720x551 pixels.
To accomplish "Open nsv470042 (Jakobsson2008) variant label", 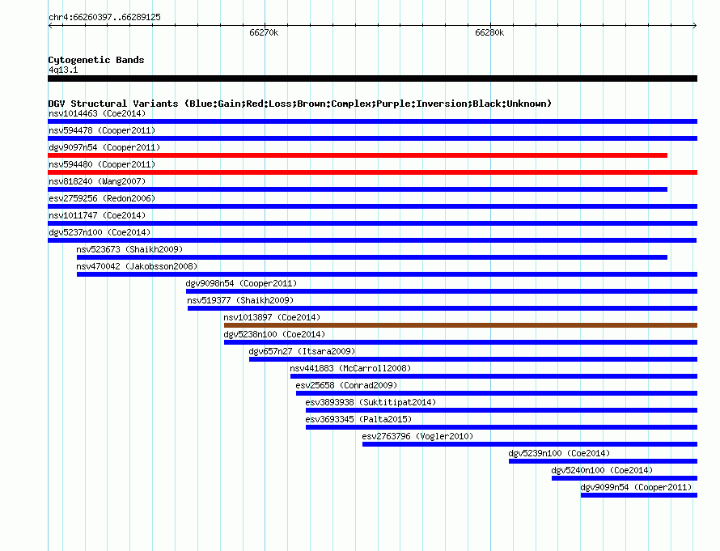I will [x=137, y=266].
